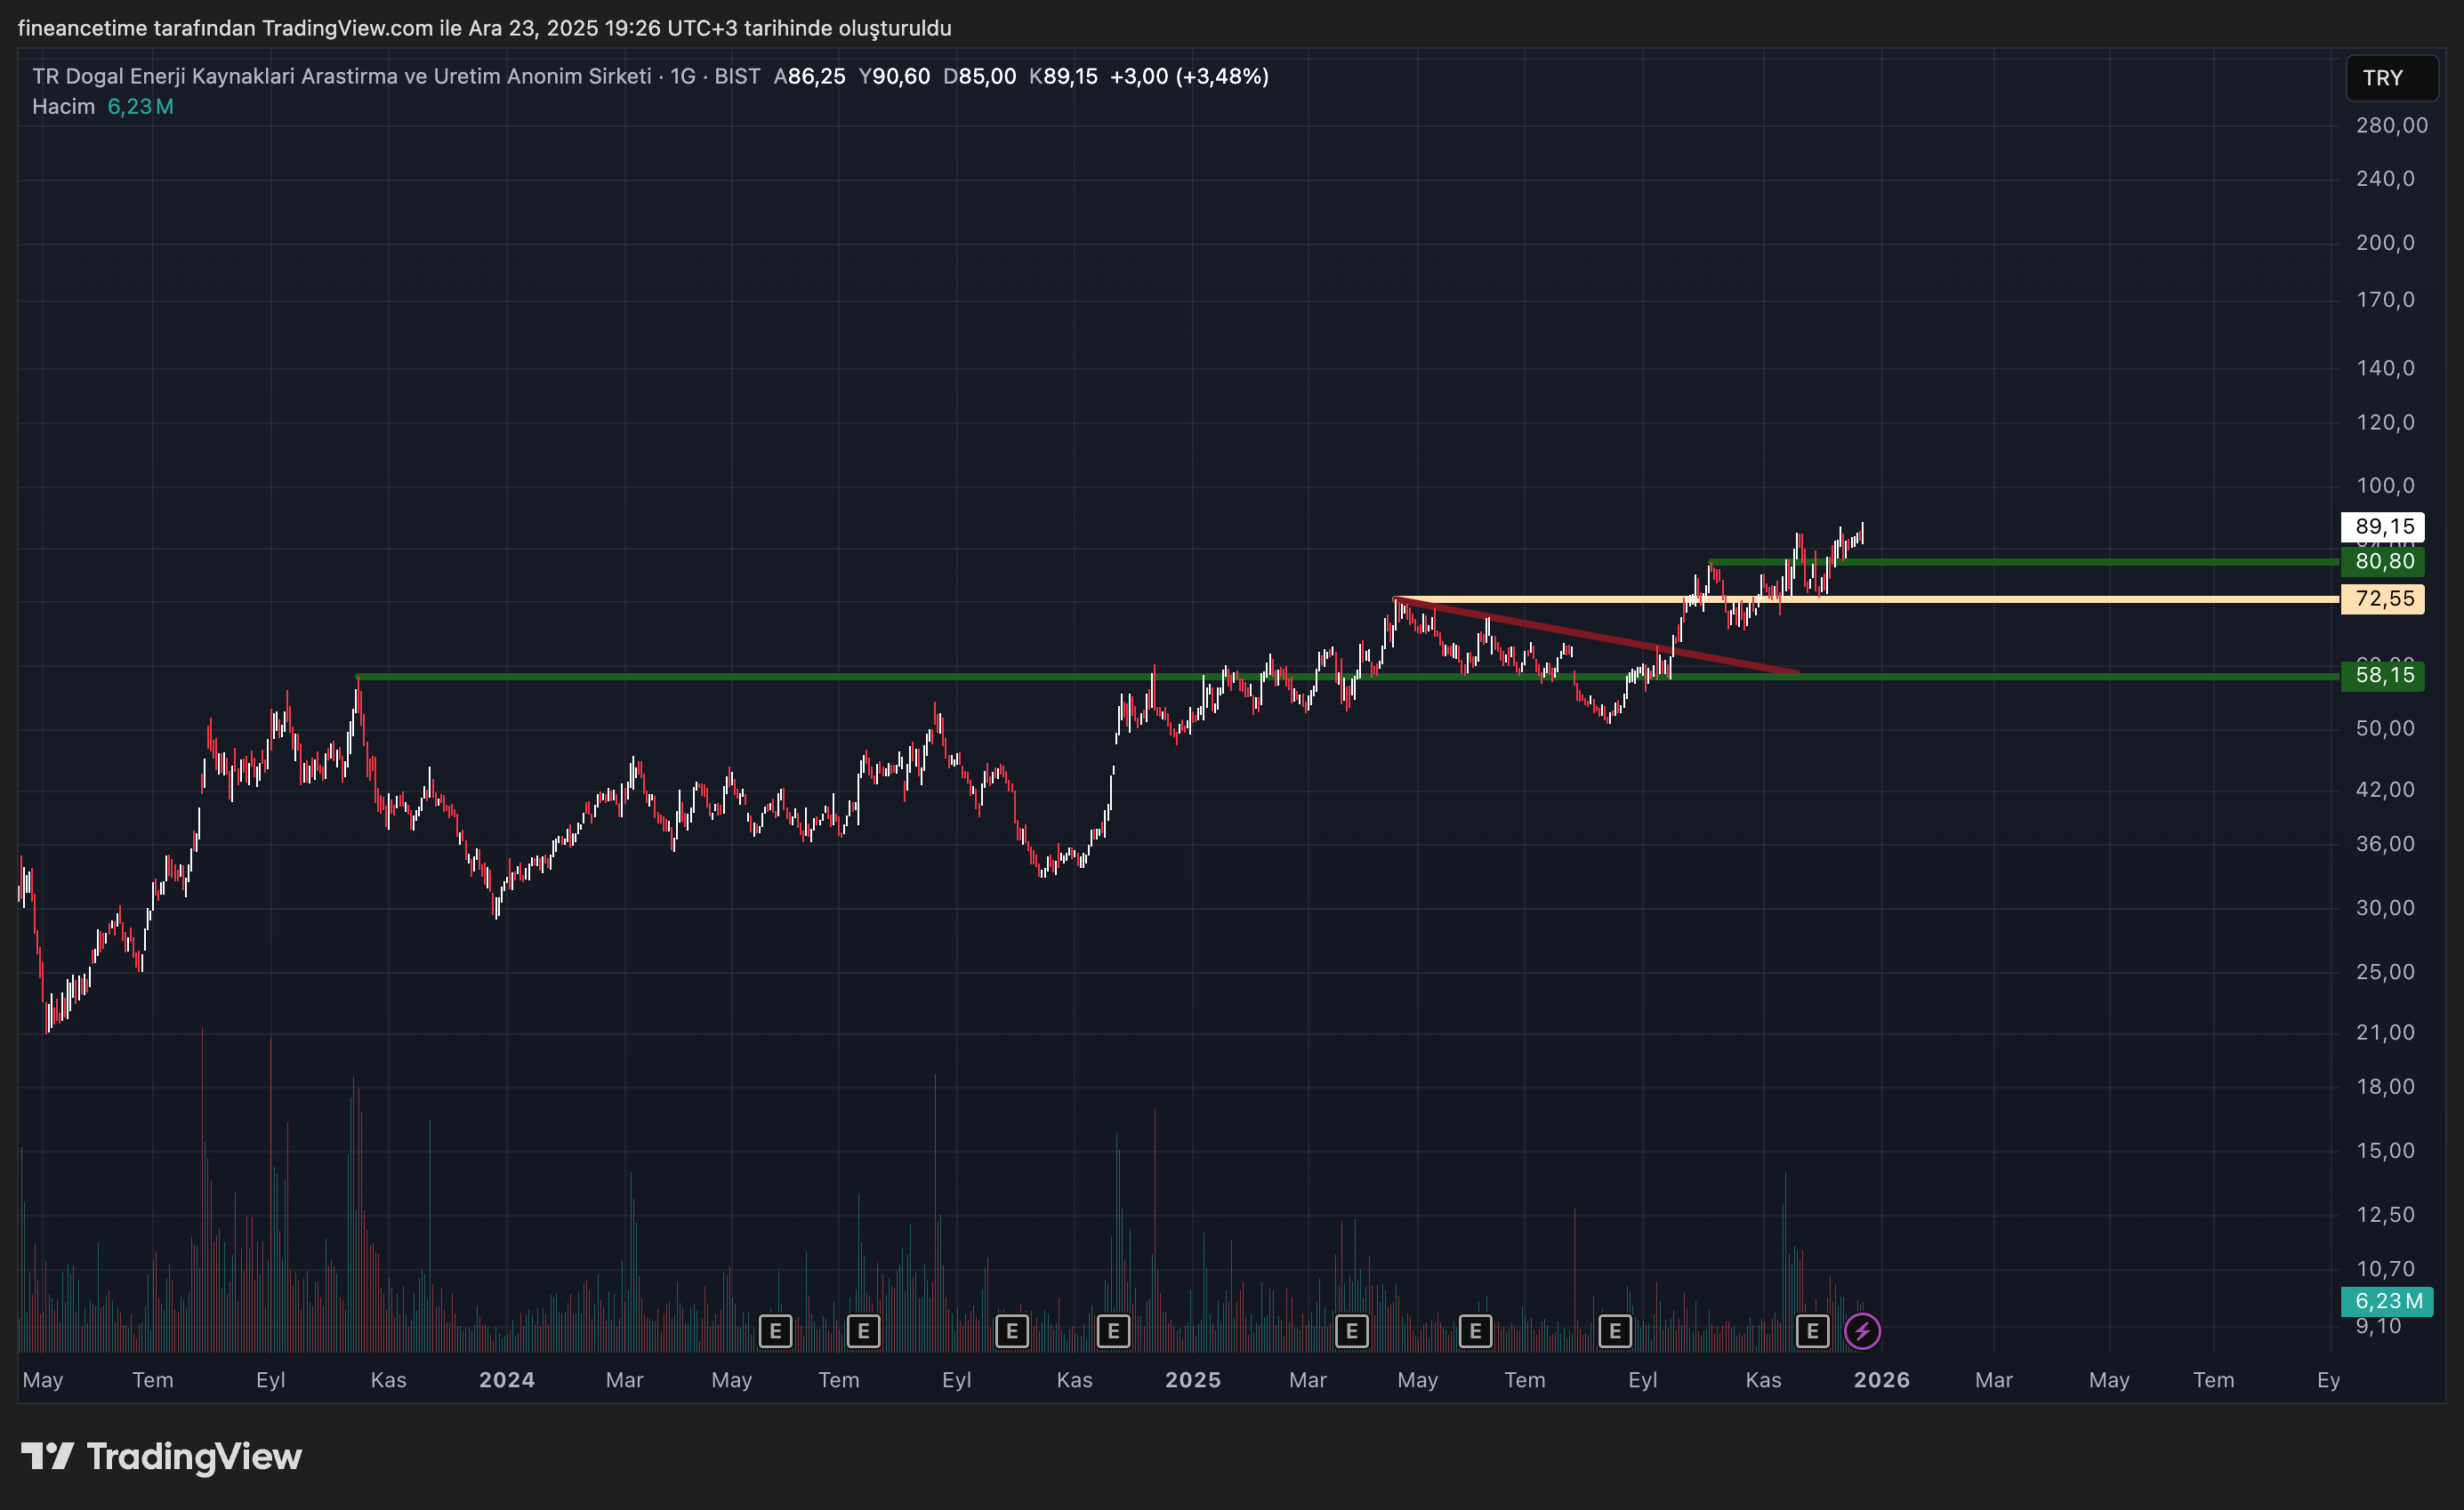Click the 2025 label on time axis
2464x1510 pixels.
1192,1380
